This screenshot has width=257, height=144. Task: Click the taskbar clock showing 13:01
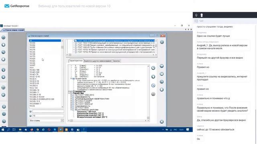click(181, 130)
